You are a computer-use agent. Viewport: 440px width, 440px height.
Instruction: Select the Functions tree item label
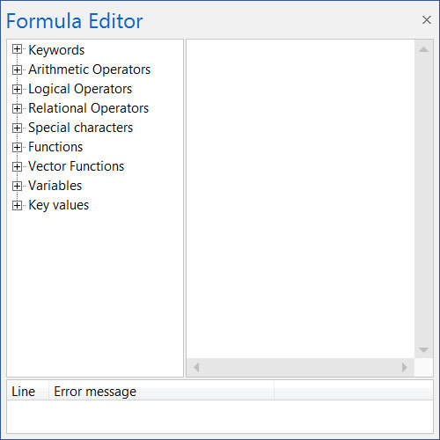(x=55, y=147)
